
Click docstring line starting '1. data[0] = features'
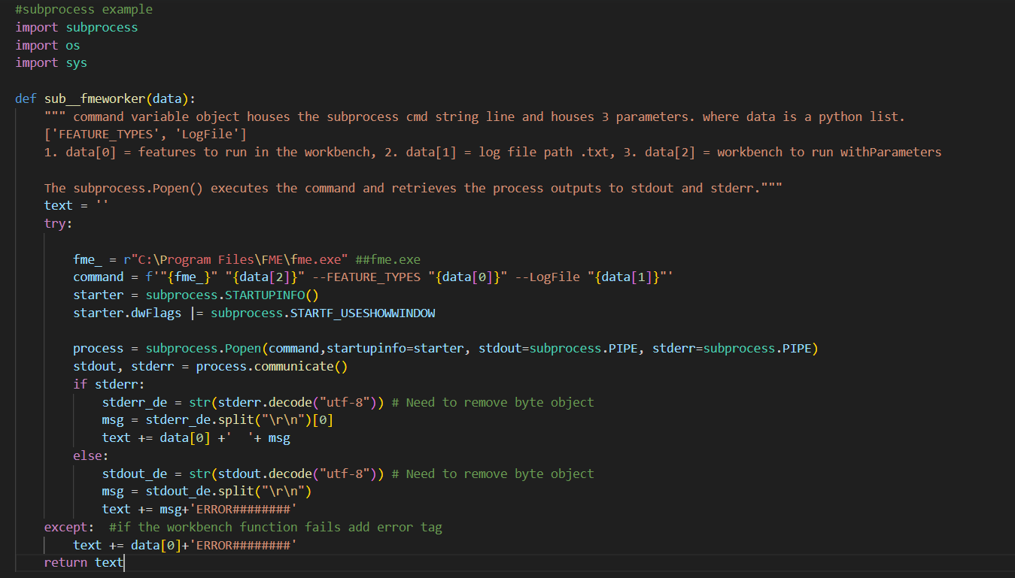point(493,152)
